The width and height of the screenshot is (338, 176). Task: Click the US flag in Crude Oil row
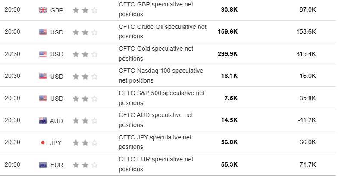coord(43,32)
